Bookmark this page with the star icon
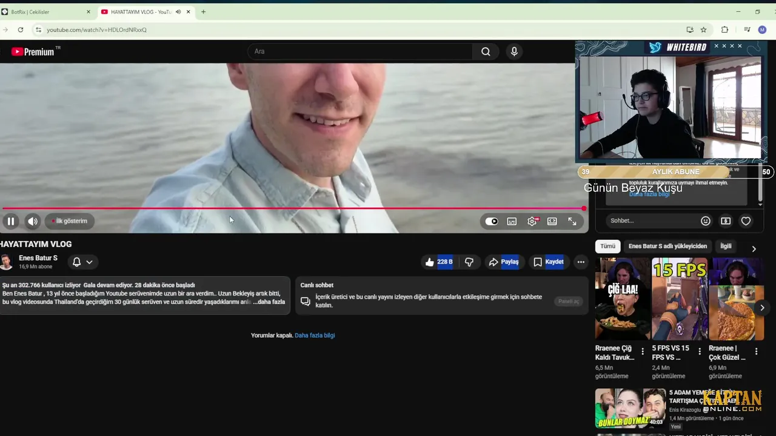 click(x=704, y=30)
